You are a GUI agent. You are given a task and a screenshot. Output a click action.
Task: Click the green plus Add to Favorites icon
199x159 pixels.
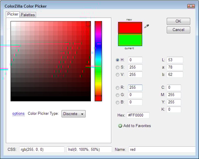click(x=120, y=126)
